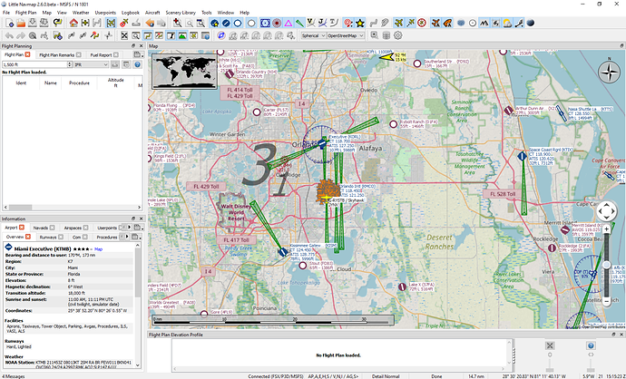This screenshot has height=379, width=626.
Task: Open the OpenStreetMap theme dropdown
Action: click(346, 35)
